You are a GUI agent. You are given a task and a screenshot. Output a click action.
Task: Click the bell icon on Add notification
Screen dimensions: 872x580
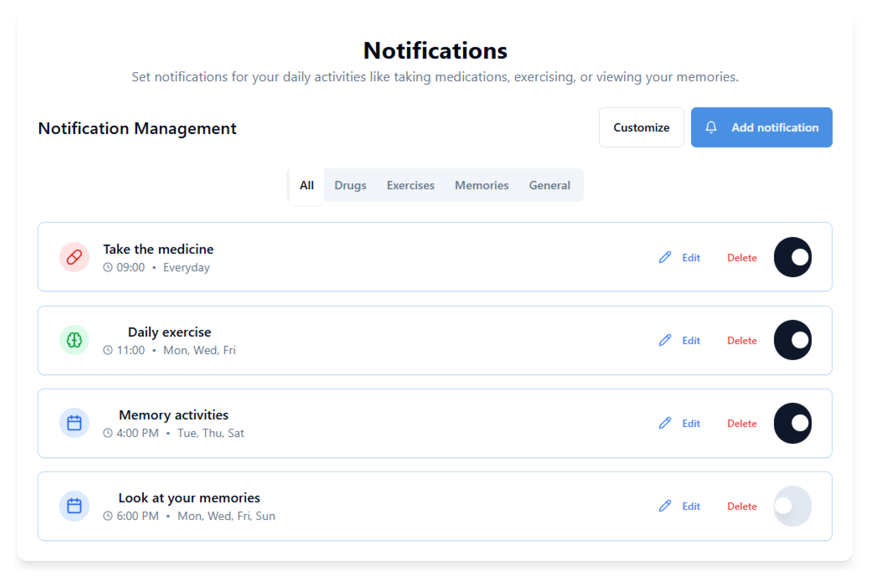click(x=711, y=128)
